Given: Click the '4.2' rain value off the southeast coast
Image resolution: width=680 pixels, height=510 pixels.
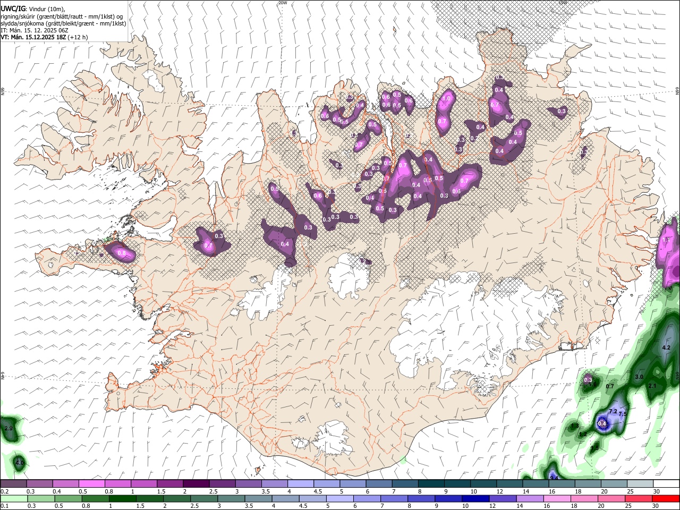Looking at the screenshot, I should (x=666, y=347).
